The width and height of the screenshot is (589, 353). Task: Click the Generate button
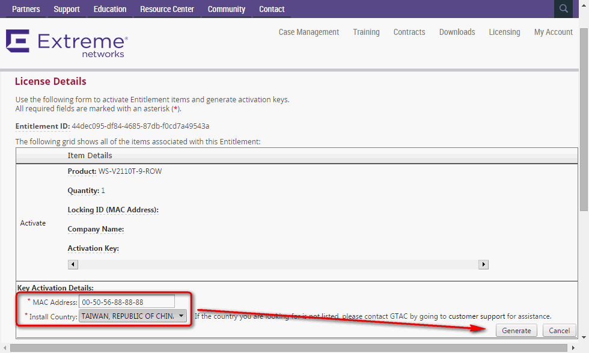516,330
